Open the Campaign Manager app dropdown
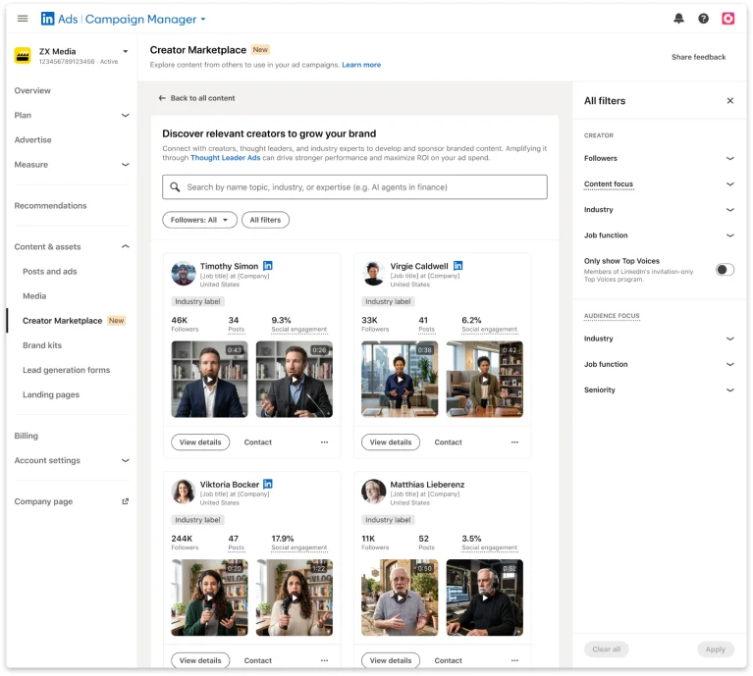753x676 pixels. tap(203, 20)
